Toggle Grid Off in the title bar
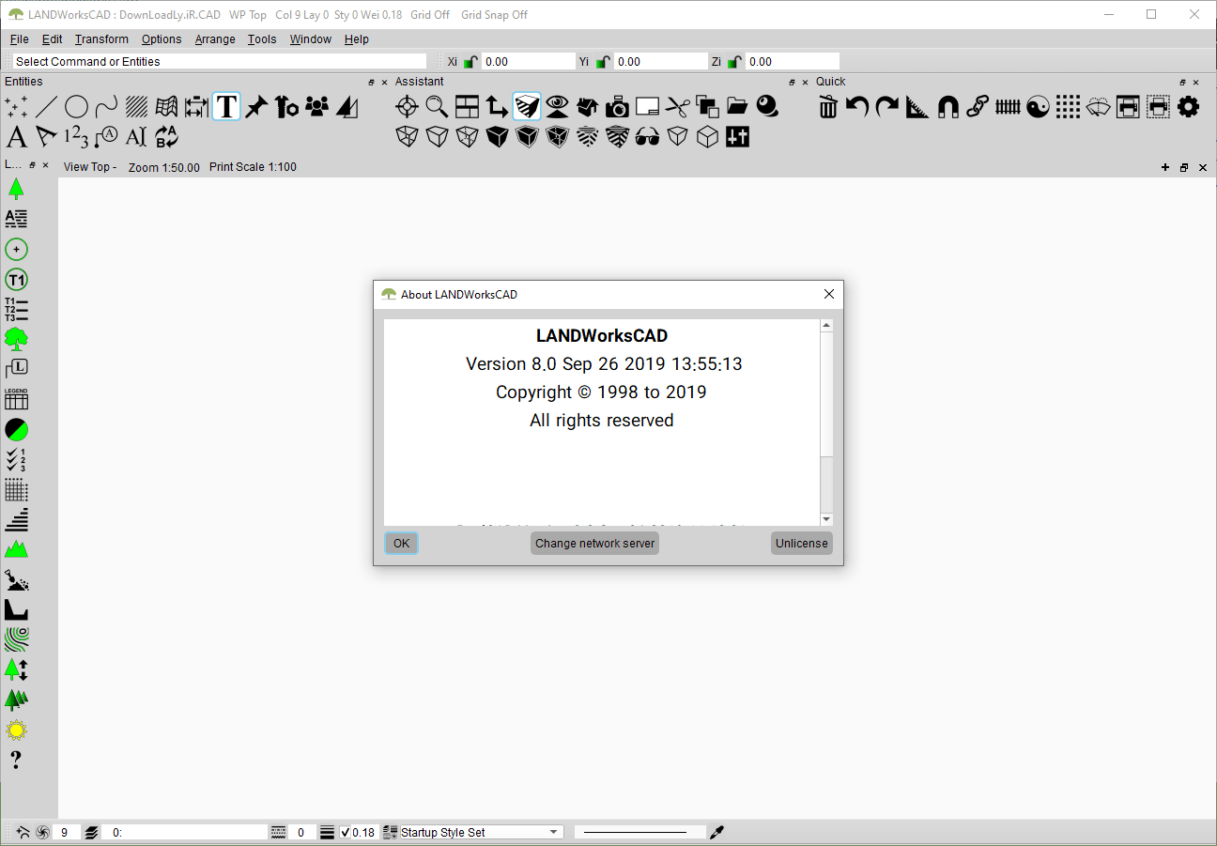 (x=430, y=14)
